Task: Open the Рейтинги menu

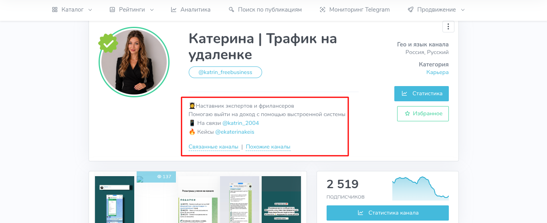Action: (x=132, y=10)
